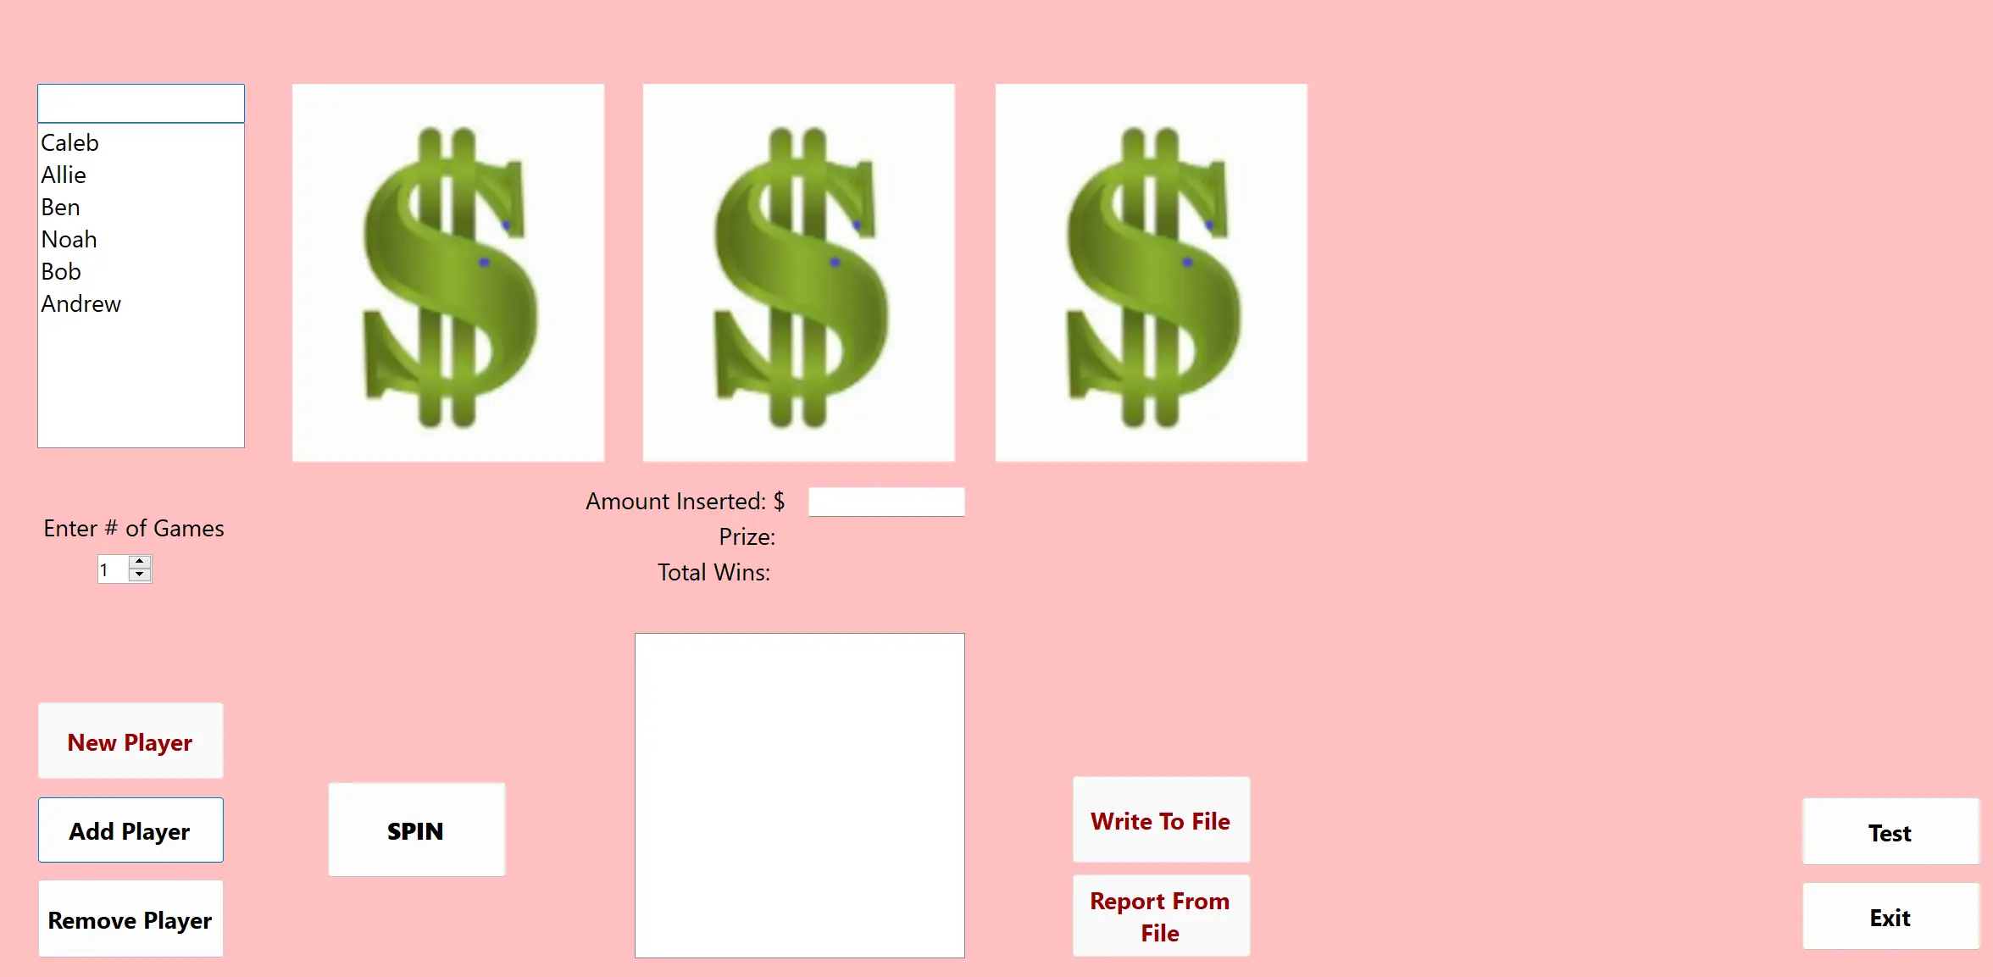This screenshot has height=977, width=1993.
Task: Click Add Player button
Action: click(130, 831)
